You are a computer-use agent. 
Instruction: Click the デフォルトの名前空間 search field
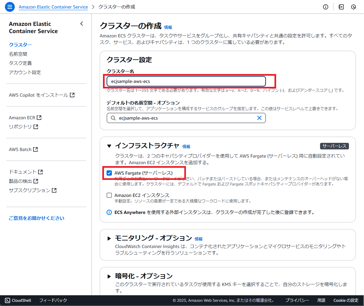(186, 118)
